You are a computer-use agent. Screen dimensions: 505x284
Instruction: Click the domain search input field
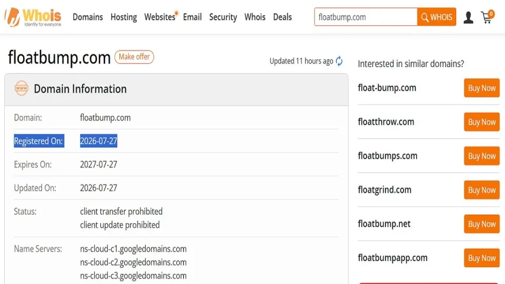click(366, 17)
